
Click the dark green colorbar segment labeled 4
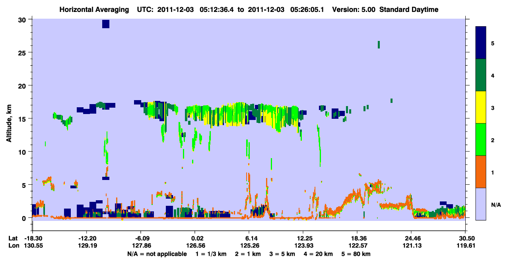481,75
